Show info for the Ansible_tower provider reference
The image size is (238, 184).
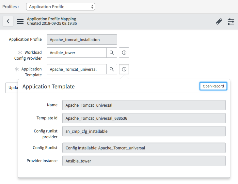[124, 53]
